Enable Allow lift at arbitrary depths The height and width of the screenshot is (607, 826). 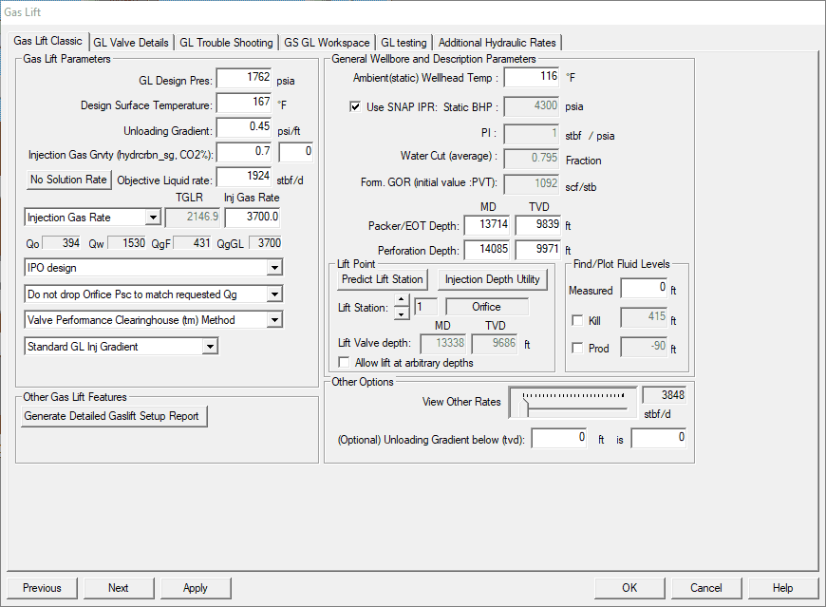pyautogui.click(x=344, y=362)
